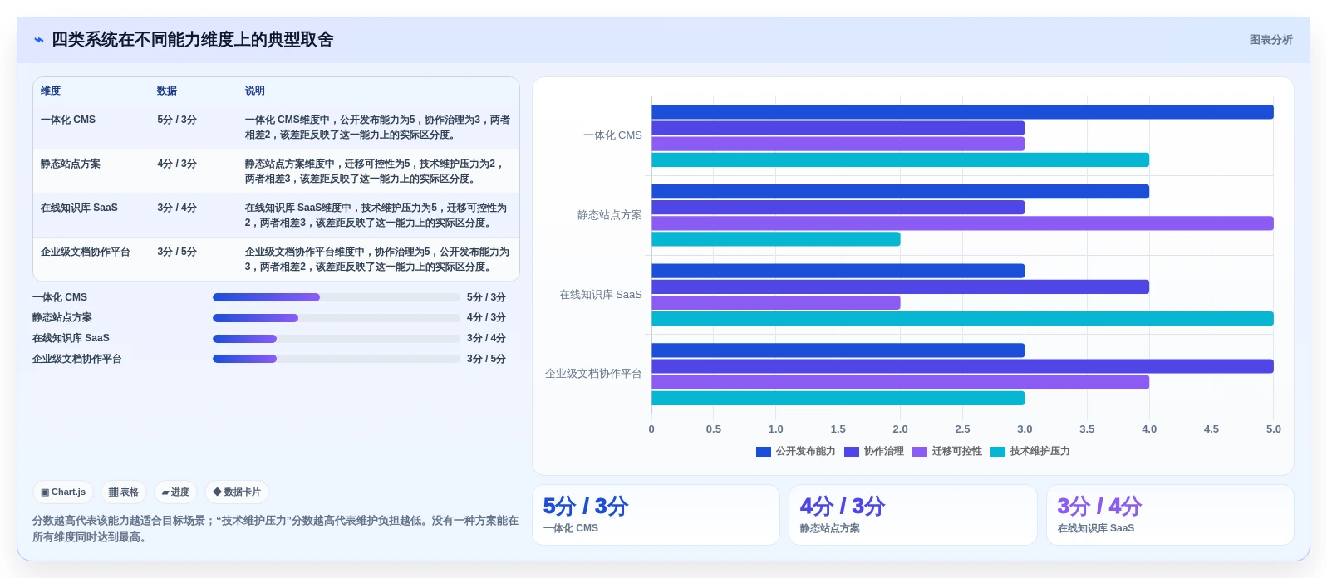Image resolution: width=1327 pixels, height=578 pixels.
Task: Click the 维度 column header
Action: [x=51, y=91]
